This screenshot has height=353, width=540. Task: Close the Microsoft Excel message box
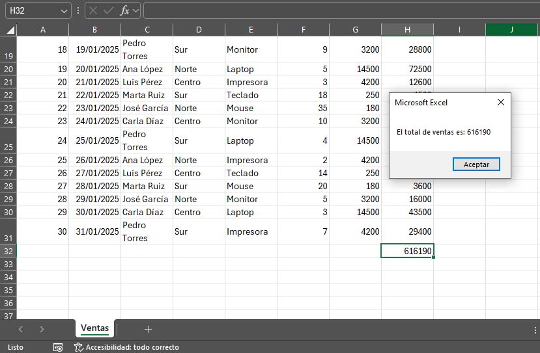(x=501, y=102)
